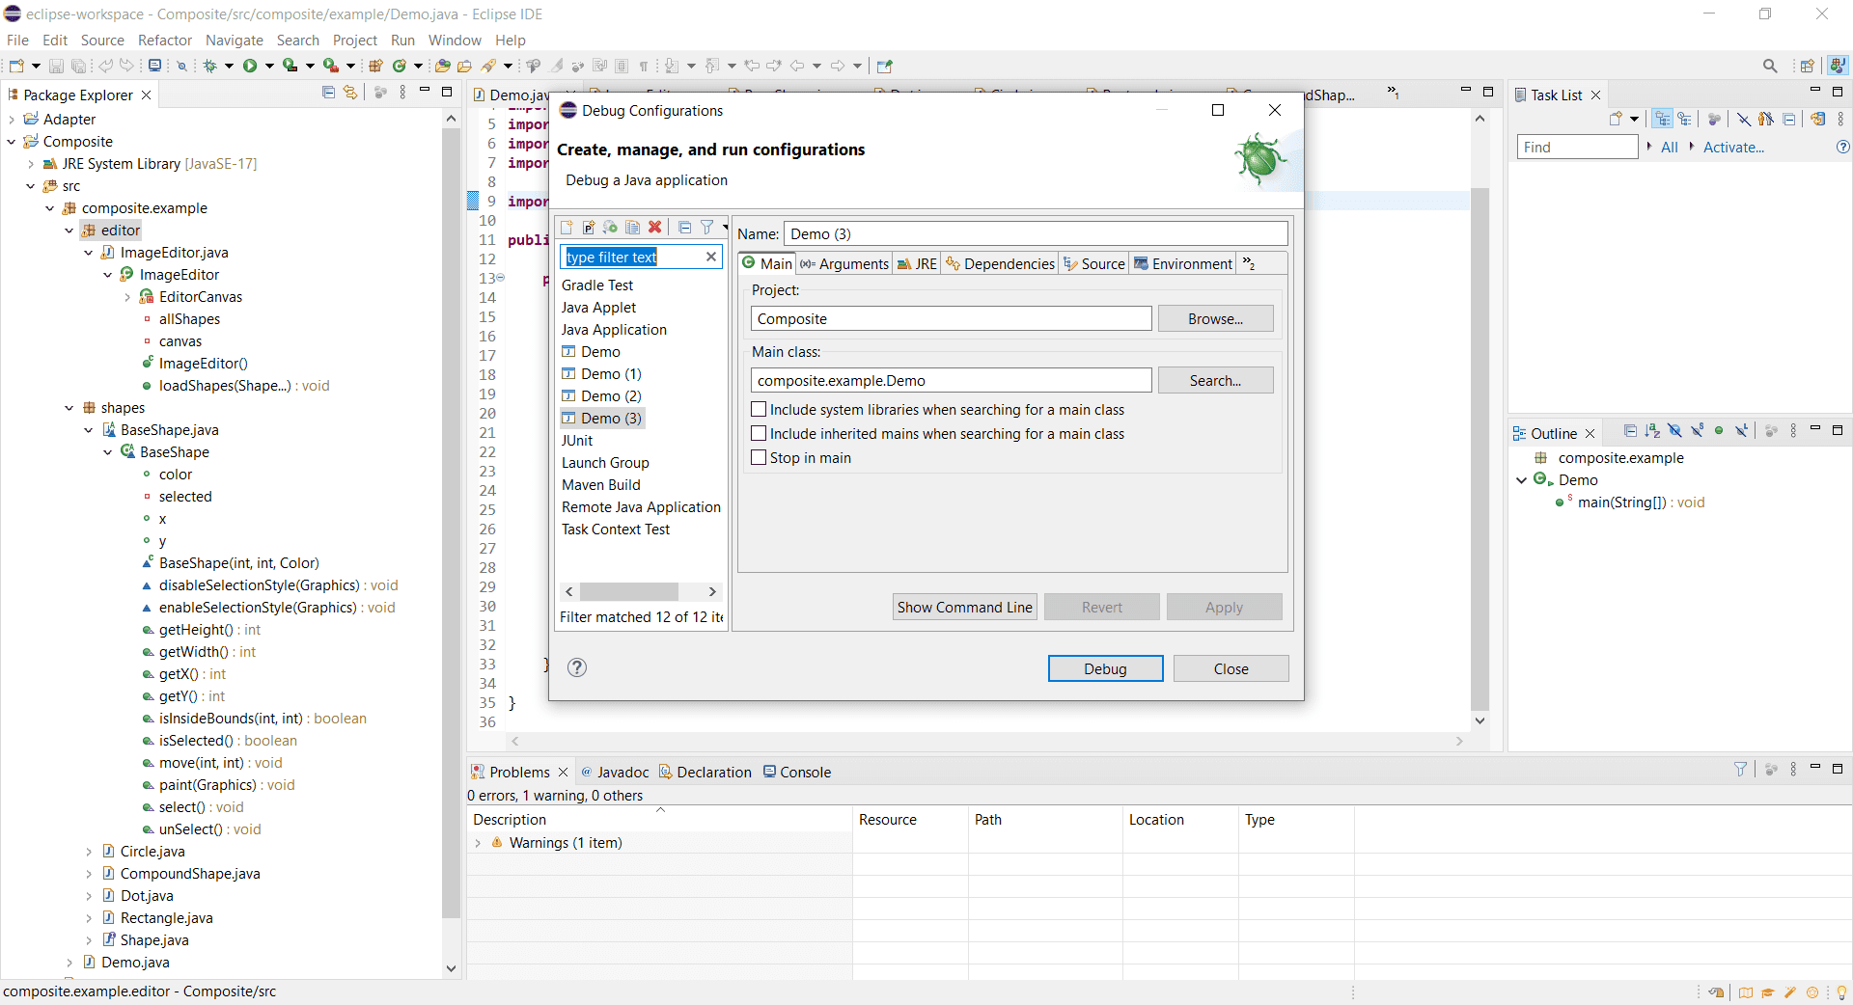Collapse all in the Outline view
This screenshot has height=1005, width=1853.
[x=1630, y=431]
